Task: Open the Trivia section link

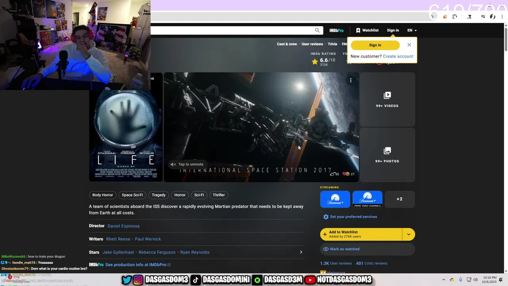Action: 333,44
